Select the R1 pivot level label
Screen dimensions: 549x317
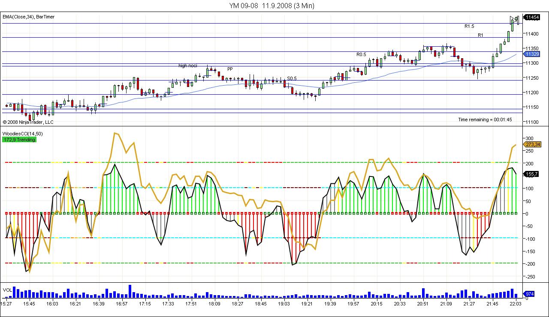[480, 35]
